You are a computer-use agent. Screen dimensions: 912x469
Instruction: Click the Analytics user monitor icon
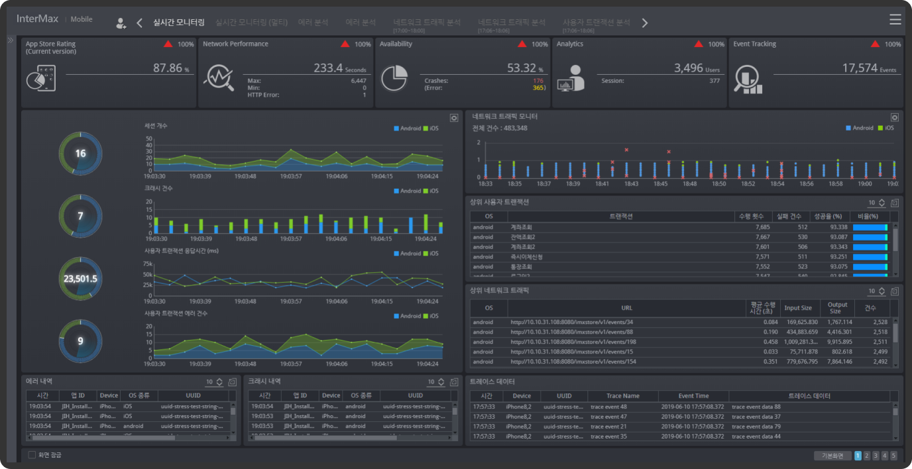point(571,78)
